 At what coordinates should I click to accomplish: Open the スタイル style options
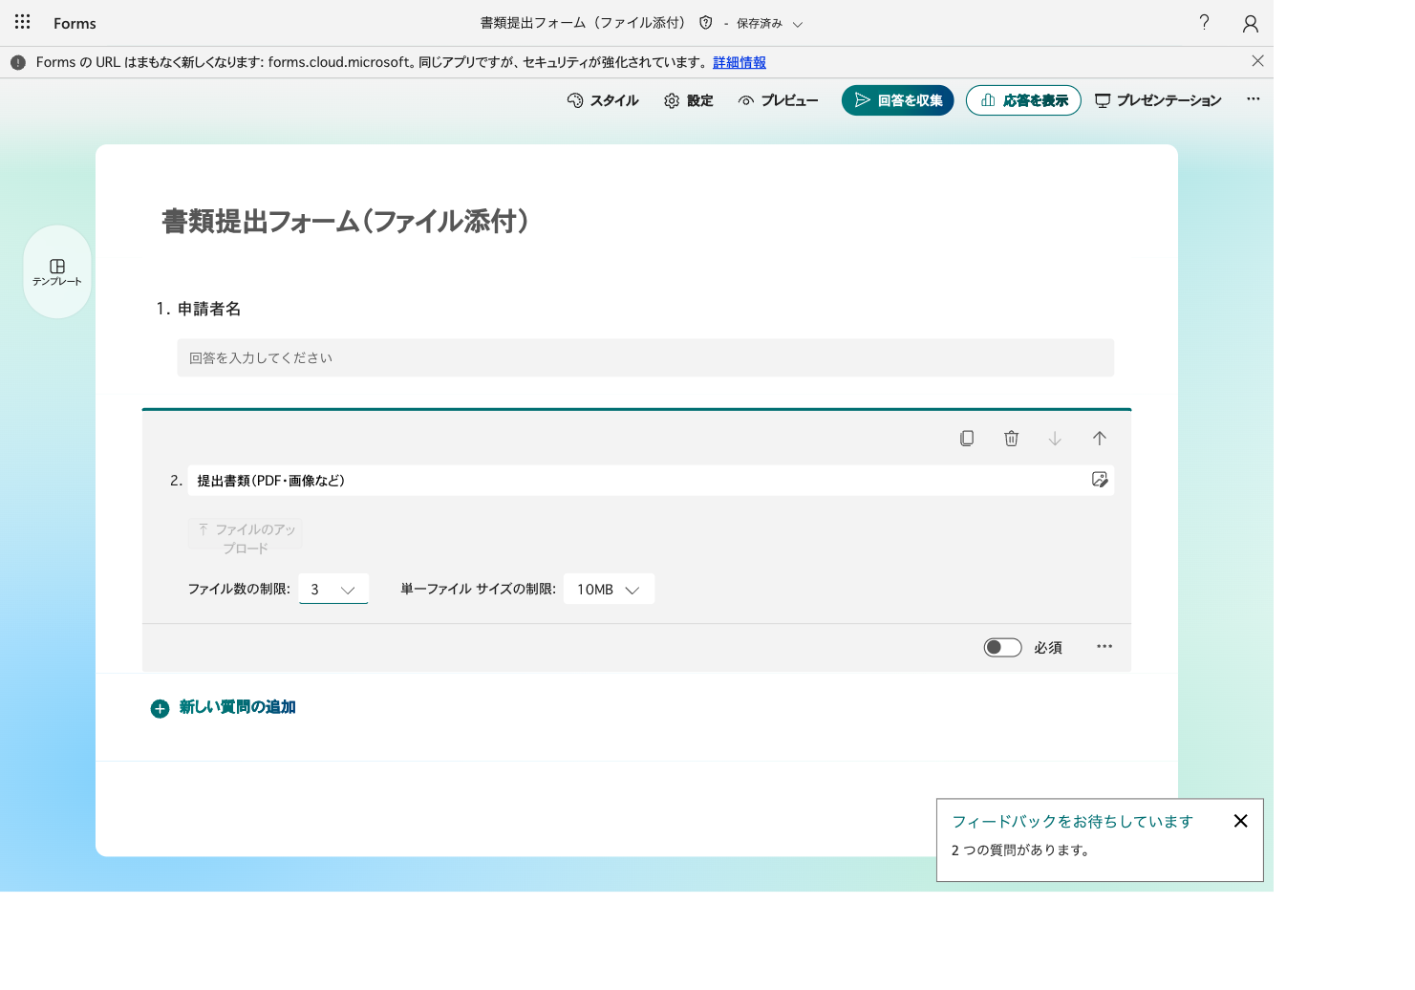point(603,100)
